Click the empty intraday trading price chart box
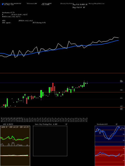The height and width of the screenshot is (166, 125). click(50, 141)
